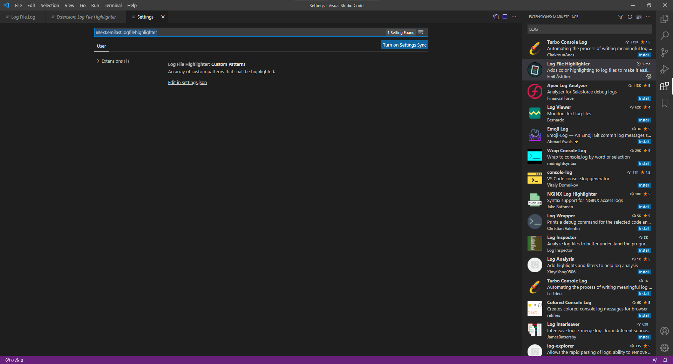
Task: Click the Log Viewer extension icon
Action: point(535,113)
